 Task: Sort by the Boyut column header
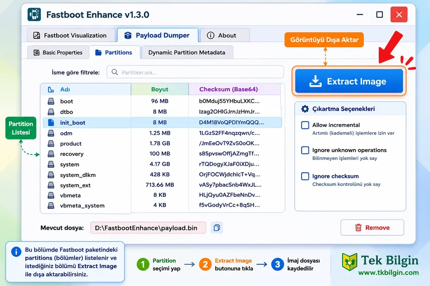coord(160,89)
